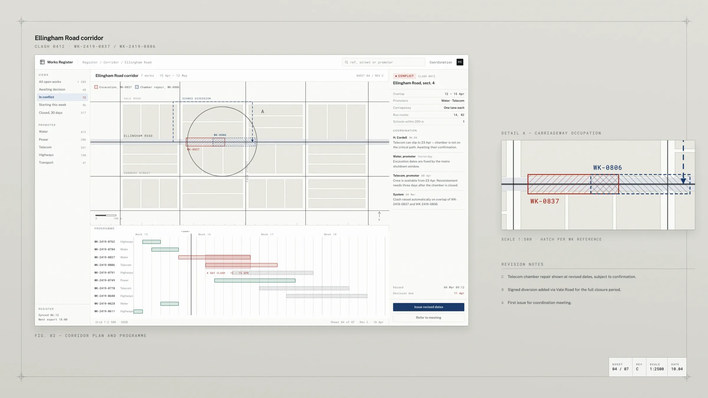This screenshot has width=708, height=398.
Task: Filter by Power promoter
Action: [x=62, y=139]
